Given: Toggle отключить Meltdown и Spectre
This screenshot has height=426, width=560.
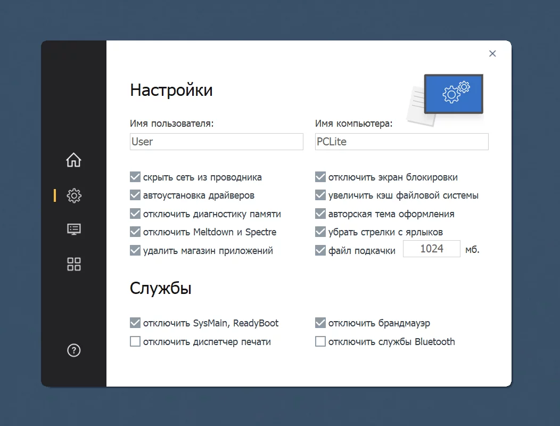Looking at the screenshot, I should (x=135, y=232).
